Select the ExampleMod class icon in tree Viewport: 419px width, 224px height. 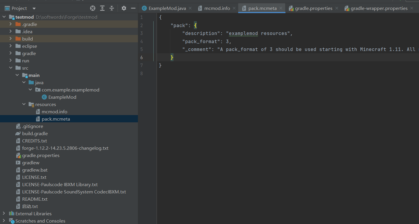coord(44,97)
